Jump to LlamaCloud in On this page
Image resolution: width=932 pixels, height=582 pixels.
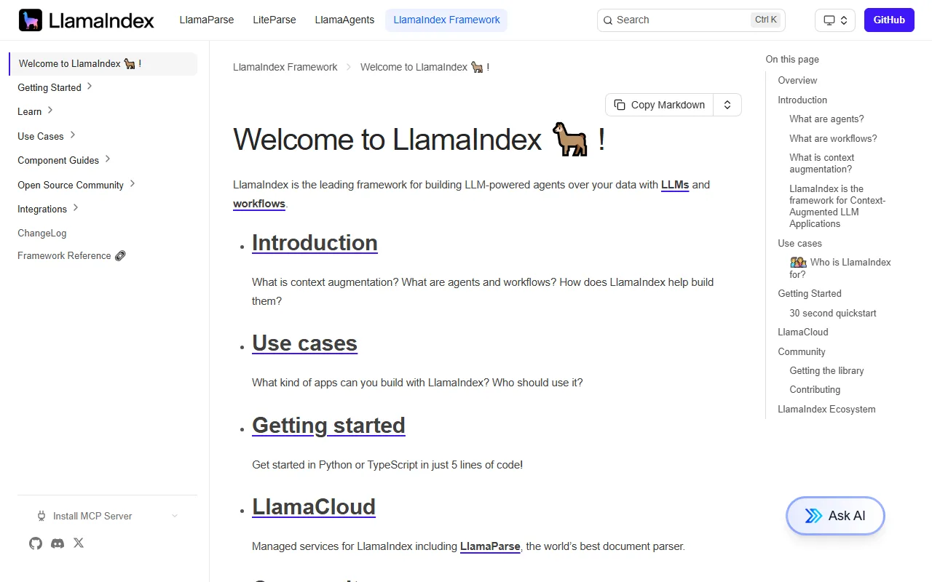(x=803, y=332)
